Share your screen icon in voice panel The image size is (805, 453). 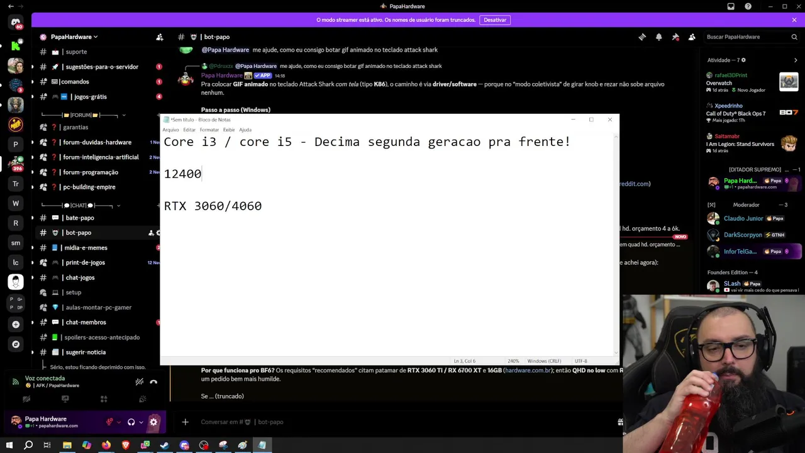coord(65,399)
